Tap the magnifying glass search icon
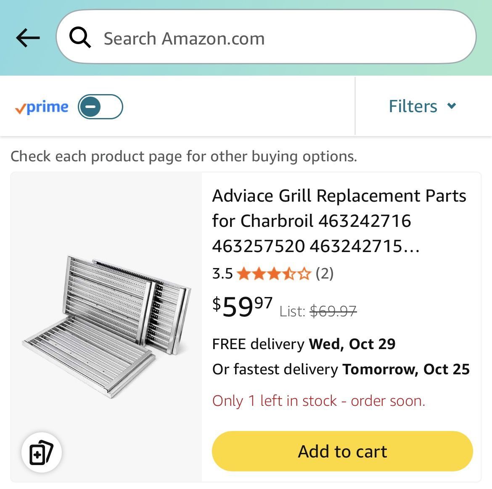The image size is (492, 489). (x=80, y=37)
